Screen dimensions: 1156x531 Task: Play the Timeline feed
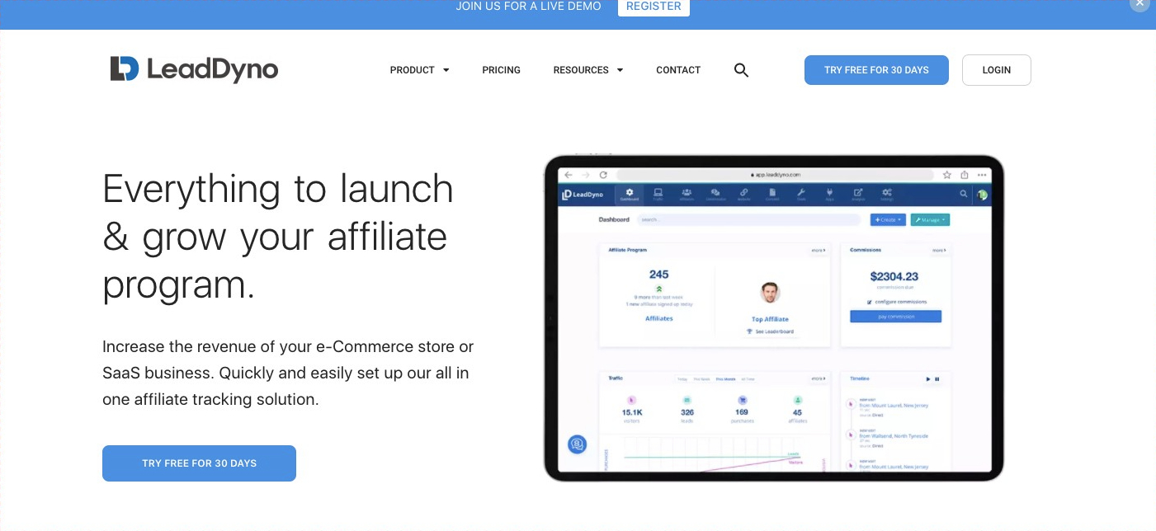click(x=928, y=379)
